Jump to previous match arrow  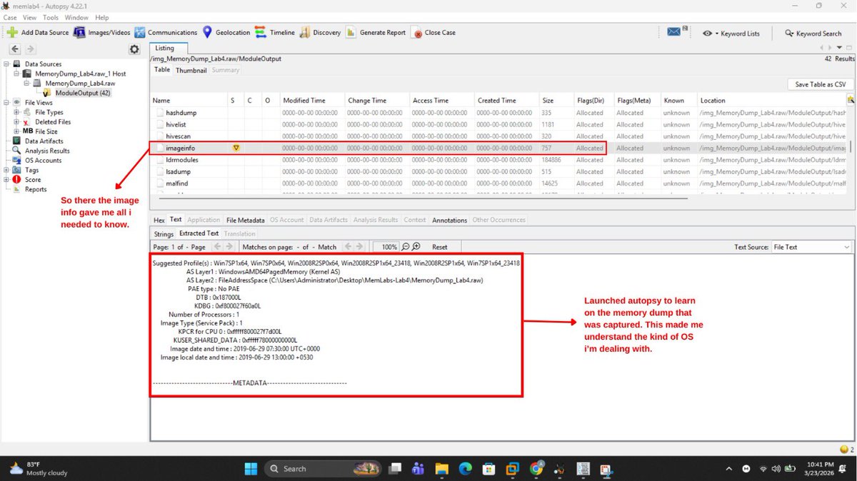pos(348,247)
